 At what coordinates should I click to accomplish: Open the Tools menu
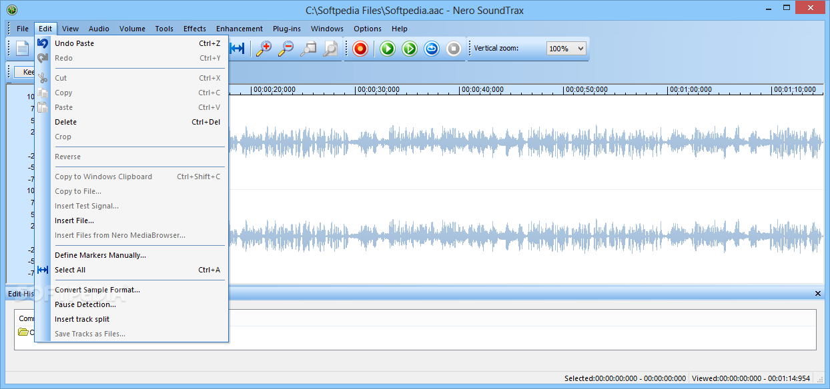point(164,29)
